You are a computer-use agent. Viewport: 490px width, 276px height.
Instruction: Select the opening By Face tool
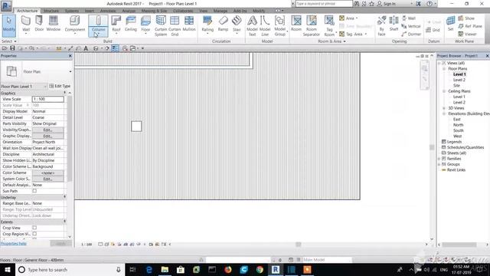[x=381, y=25]
